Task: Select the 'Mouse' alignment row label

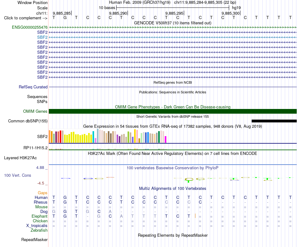Action: click(41, 207)
